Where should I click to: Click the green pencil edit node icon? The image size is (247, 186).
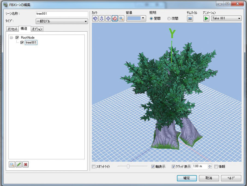tap(19, 164)
